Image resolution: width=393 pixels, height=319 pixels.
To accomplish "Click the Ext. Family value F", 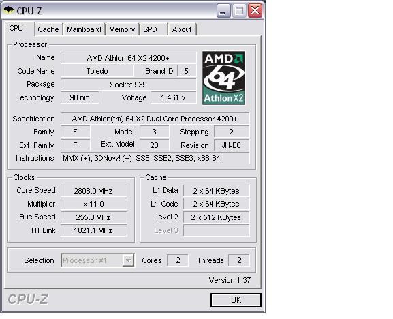I will pyautogui.click(x=75, y=145).
